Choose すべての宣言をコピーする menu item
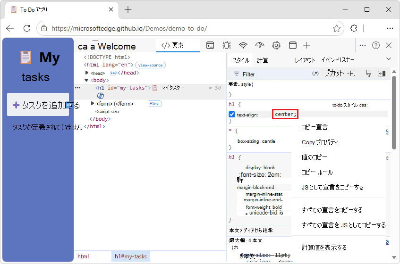Screen dimensions: 400x264 pyautogui.click(x=332, y=210)
